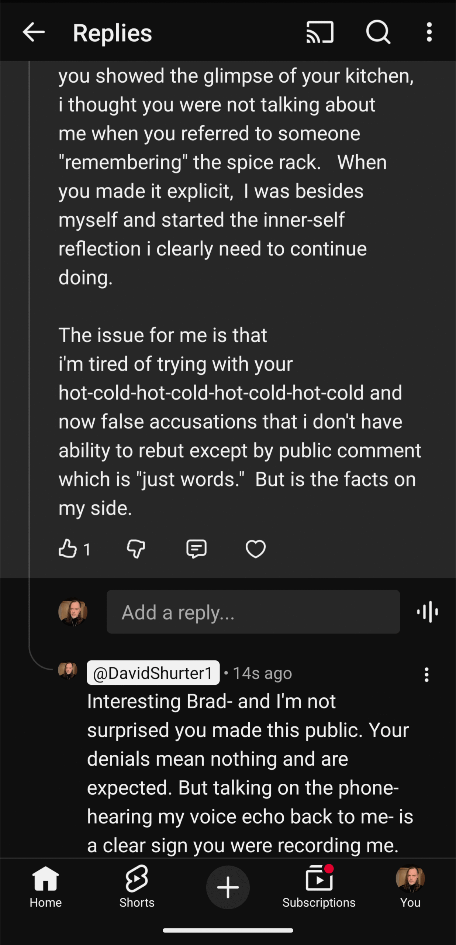Open Subscriptions tab

coord(319,887)
